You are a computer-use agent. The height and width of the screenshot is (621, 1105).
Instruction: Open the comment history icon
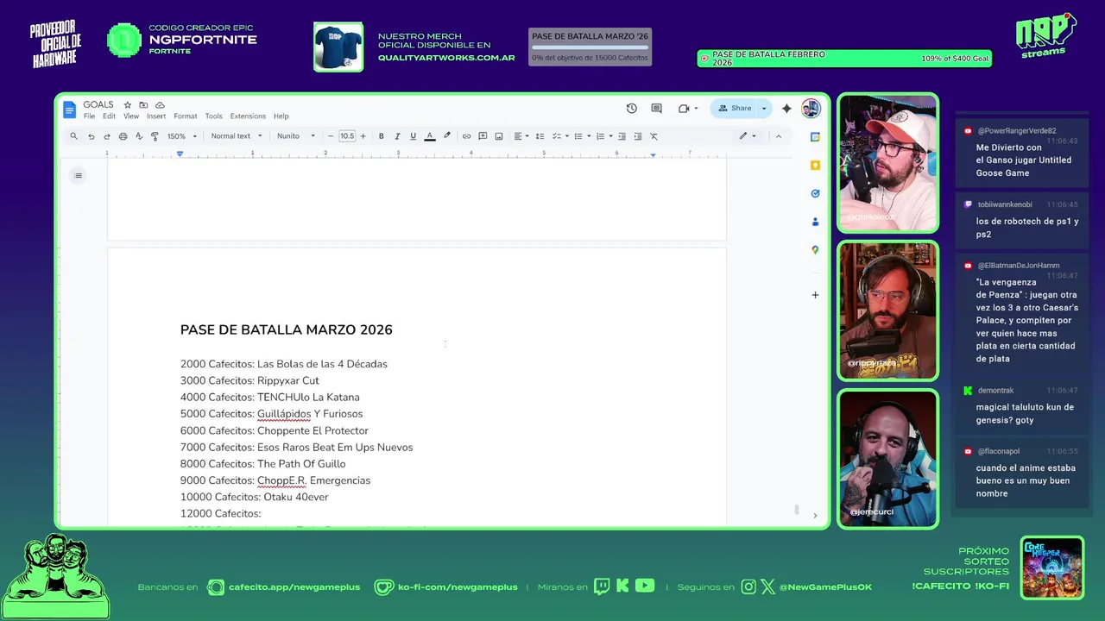[656, 109]
